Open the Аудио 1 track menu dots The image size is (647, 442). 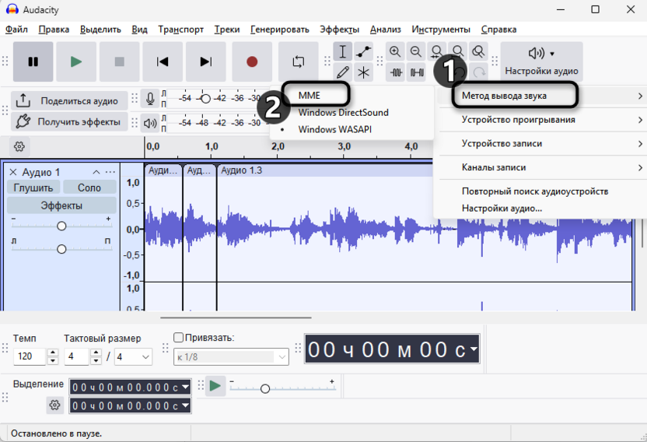coord(110,172)
